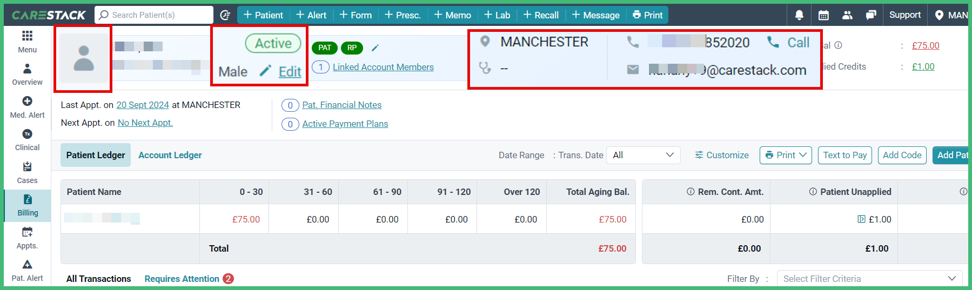This screenshot has width=972, height=290.
Task: Select the Requires Attention tab
Action: [x=182, y=279]
